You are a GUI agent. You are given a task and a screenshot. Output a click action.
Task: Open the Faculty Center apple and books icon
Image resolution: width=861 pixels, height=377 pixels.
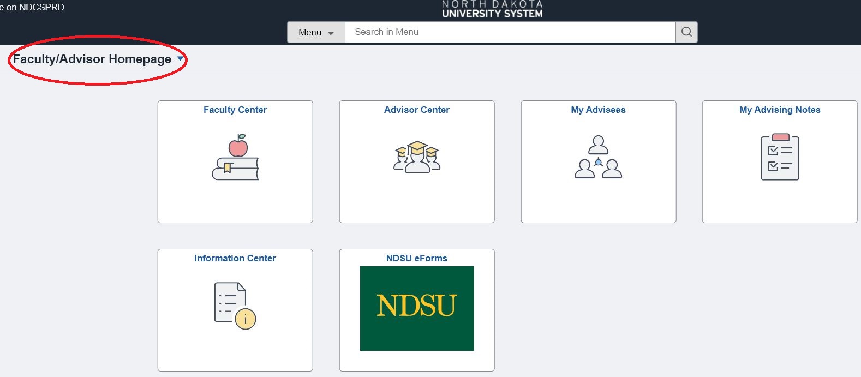tap(235, 157)
